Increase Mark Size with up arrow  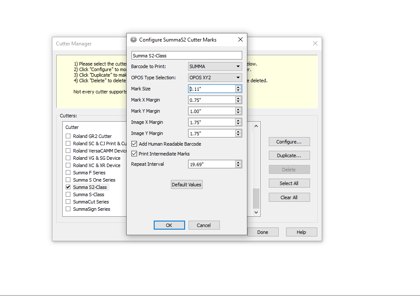coord(238,87)
